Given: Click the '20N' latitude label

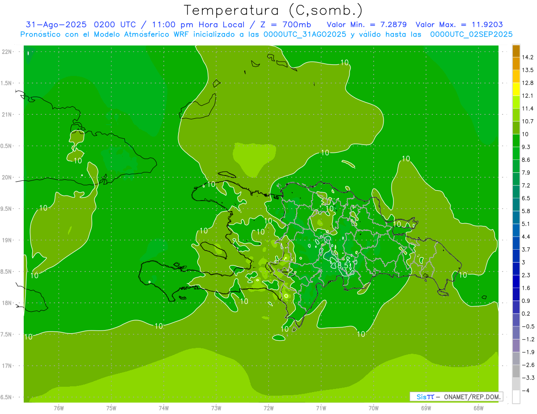Looking at the screenshot, I should point(7,178).
